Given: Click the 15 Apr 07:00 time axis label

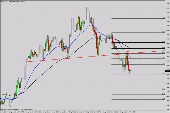Looking at the screenshot, I should click(72, 112).
